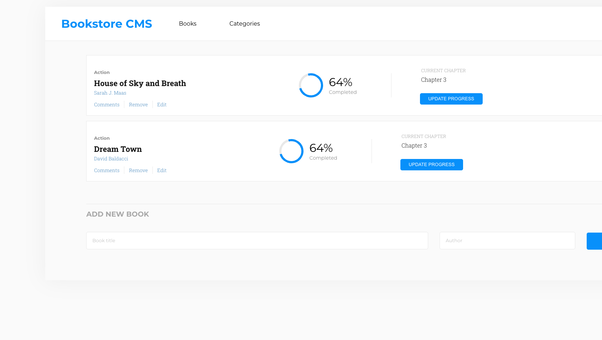The image size is (602, 340).
Task: Focus the Book title input field
Action: [257, 241]
